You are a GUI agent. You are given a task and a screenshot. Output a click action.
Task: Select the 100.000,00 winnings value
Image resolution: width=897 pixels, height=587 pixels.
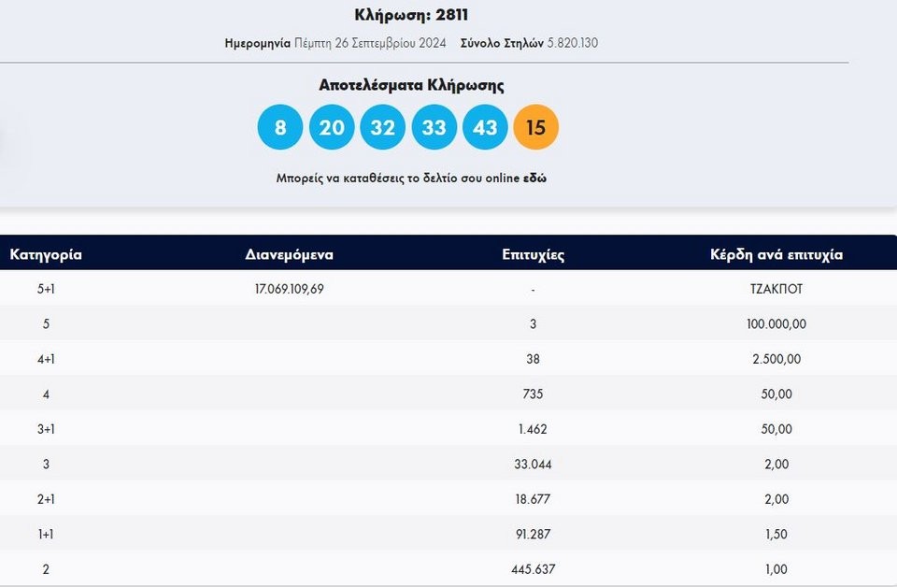click(x=776, y=323)
